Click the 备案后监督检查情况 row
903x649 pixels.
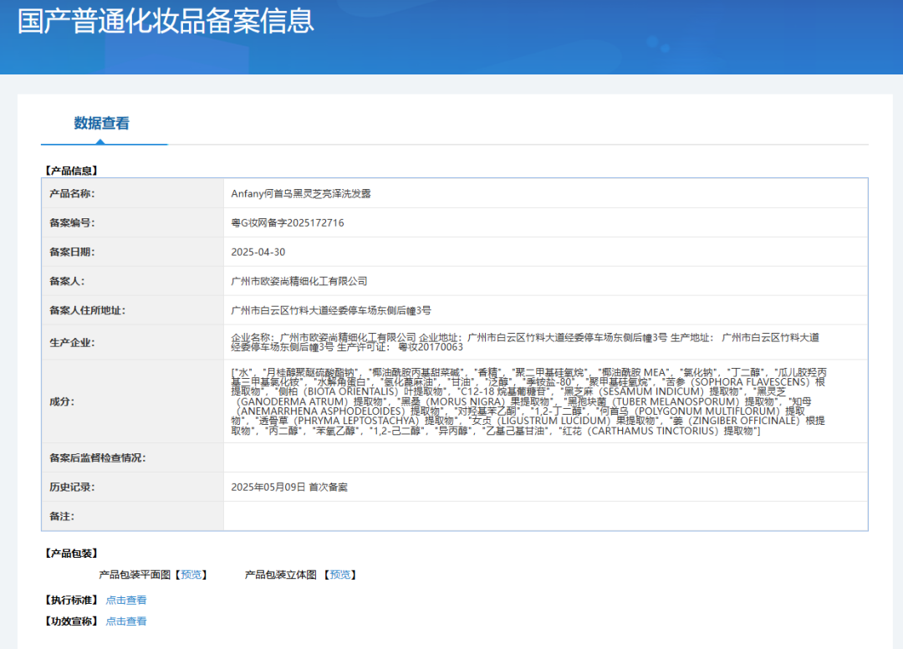543,457
